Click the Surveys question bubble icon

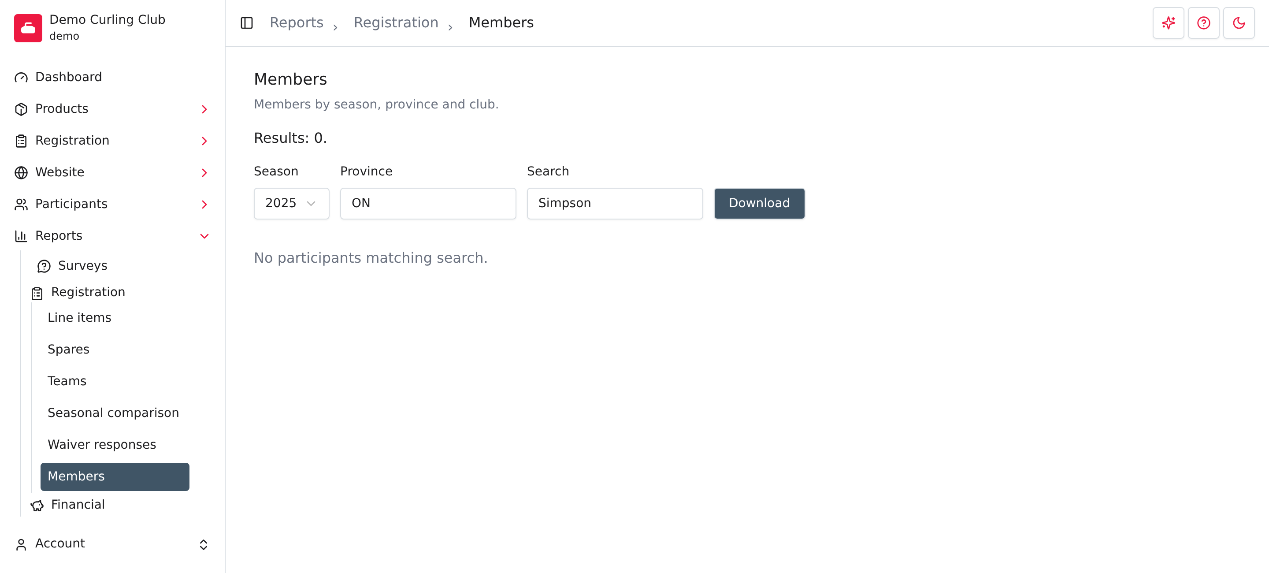click(x=44, y=266)
